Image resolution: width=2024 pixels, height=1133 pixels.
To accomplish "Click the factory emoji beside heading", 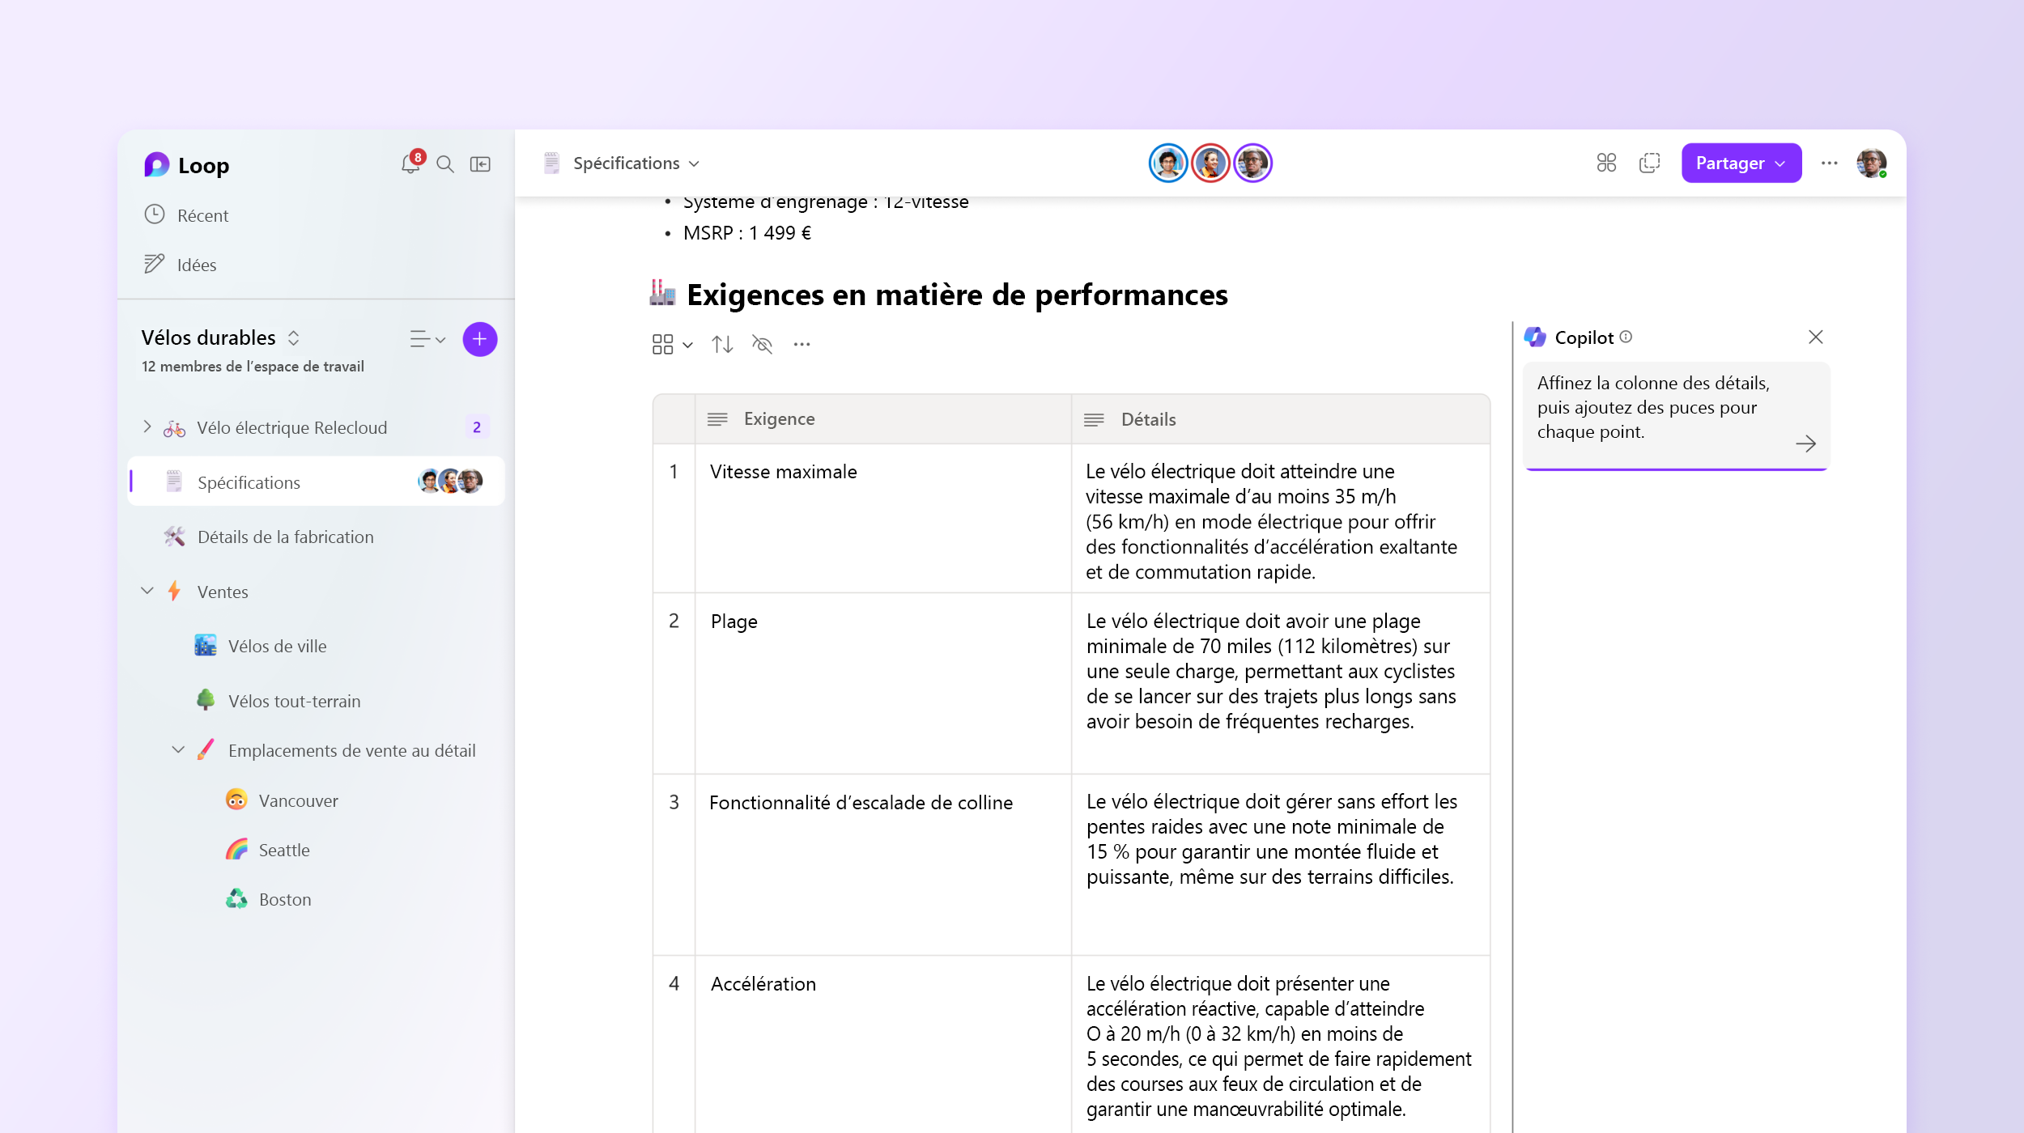I will pyautogui.click(x=662, y=294).
